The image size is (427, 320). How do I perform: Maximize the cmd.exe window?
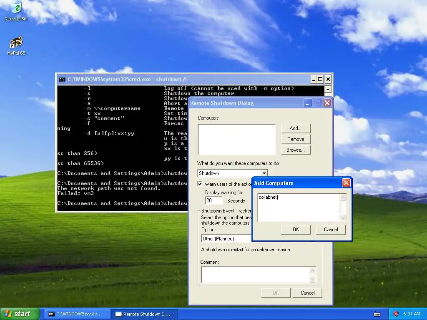click(321, 79)
